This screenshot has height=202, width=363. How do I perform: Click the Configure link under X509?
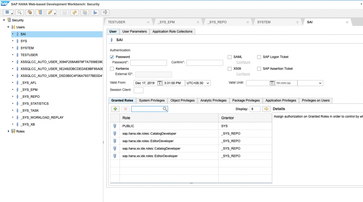243,74
